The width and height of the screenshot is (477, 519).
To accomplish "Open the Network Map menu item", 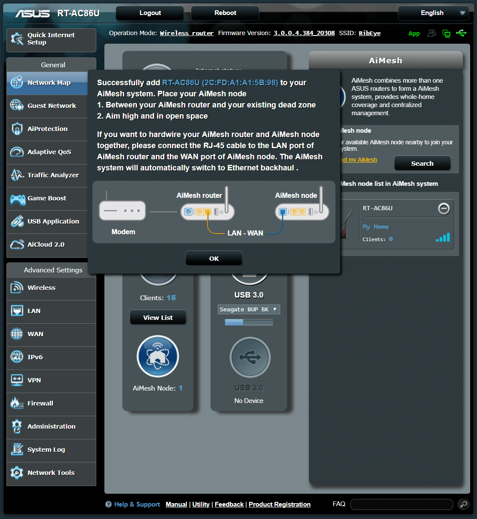I will [x=47, y=83].
